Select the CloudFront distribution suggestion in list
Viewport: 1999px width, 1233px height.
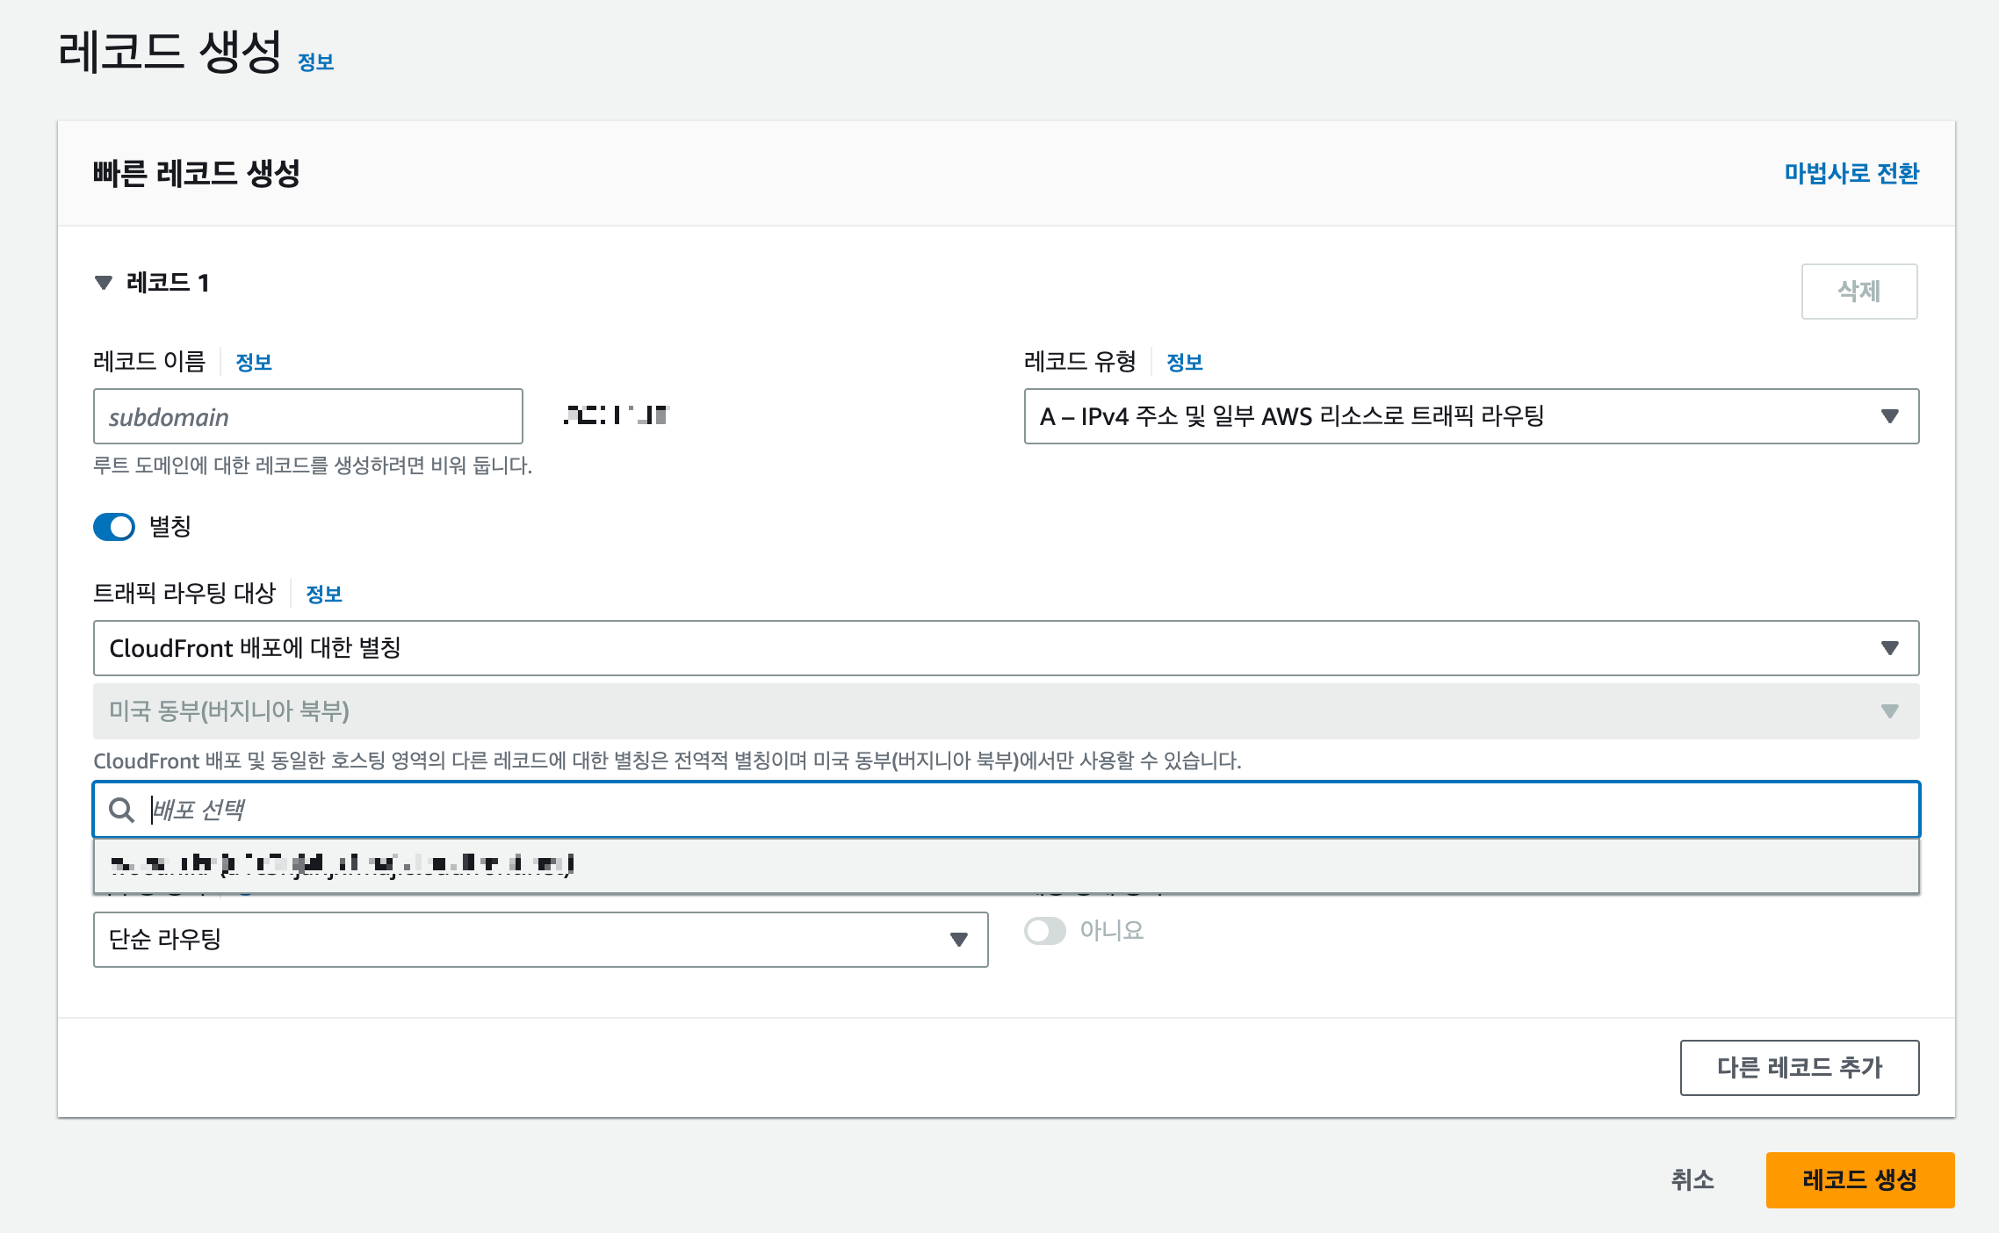(x=1006, y=865)
